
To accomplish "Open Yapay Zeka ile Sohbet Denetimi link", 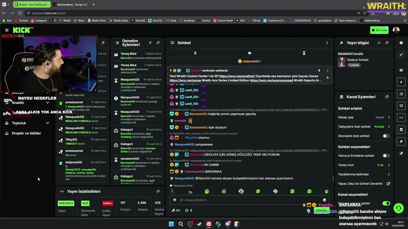I will (x=364, y=184).
